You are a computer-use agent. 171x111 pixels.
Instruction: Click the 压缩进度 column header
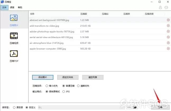pyautogui.click(x=149, y=14)
